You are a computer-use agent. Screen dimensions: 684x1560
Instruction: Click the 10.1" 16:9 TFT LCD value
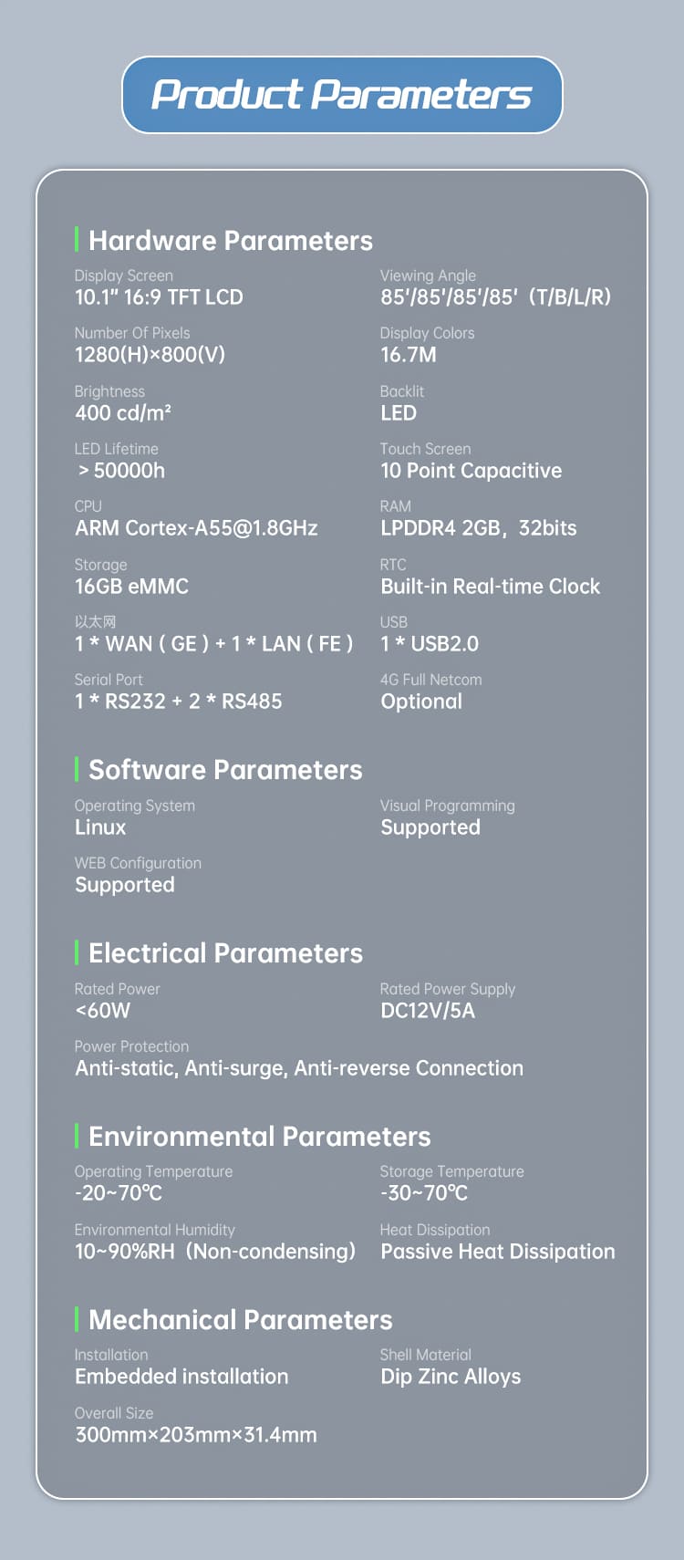pyautogui.click(x=159, y=297)
